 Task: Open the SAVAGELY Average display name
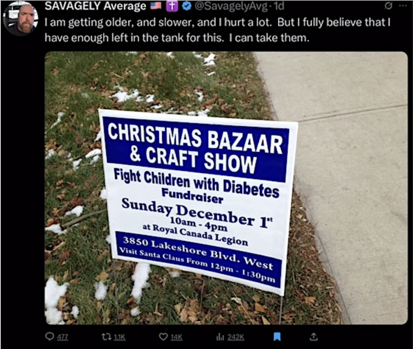click(x=95, y=6)
